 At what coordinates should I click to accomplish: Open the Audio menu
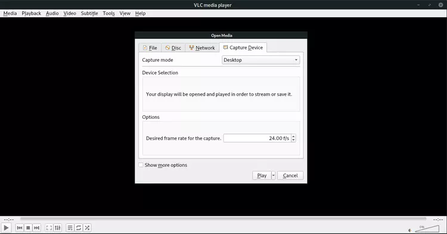coord(52,13)
